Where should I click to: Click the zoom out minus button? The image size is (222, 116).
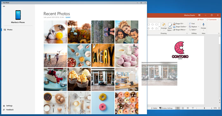(x=197, y=108)
